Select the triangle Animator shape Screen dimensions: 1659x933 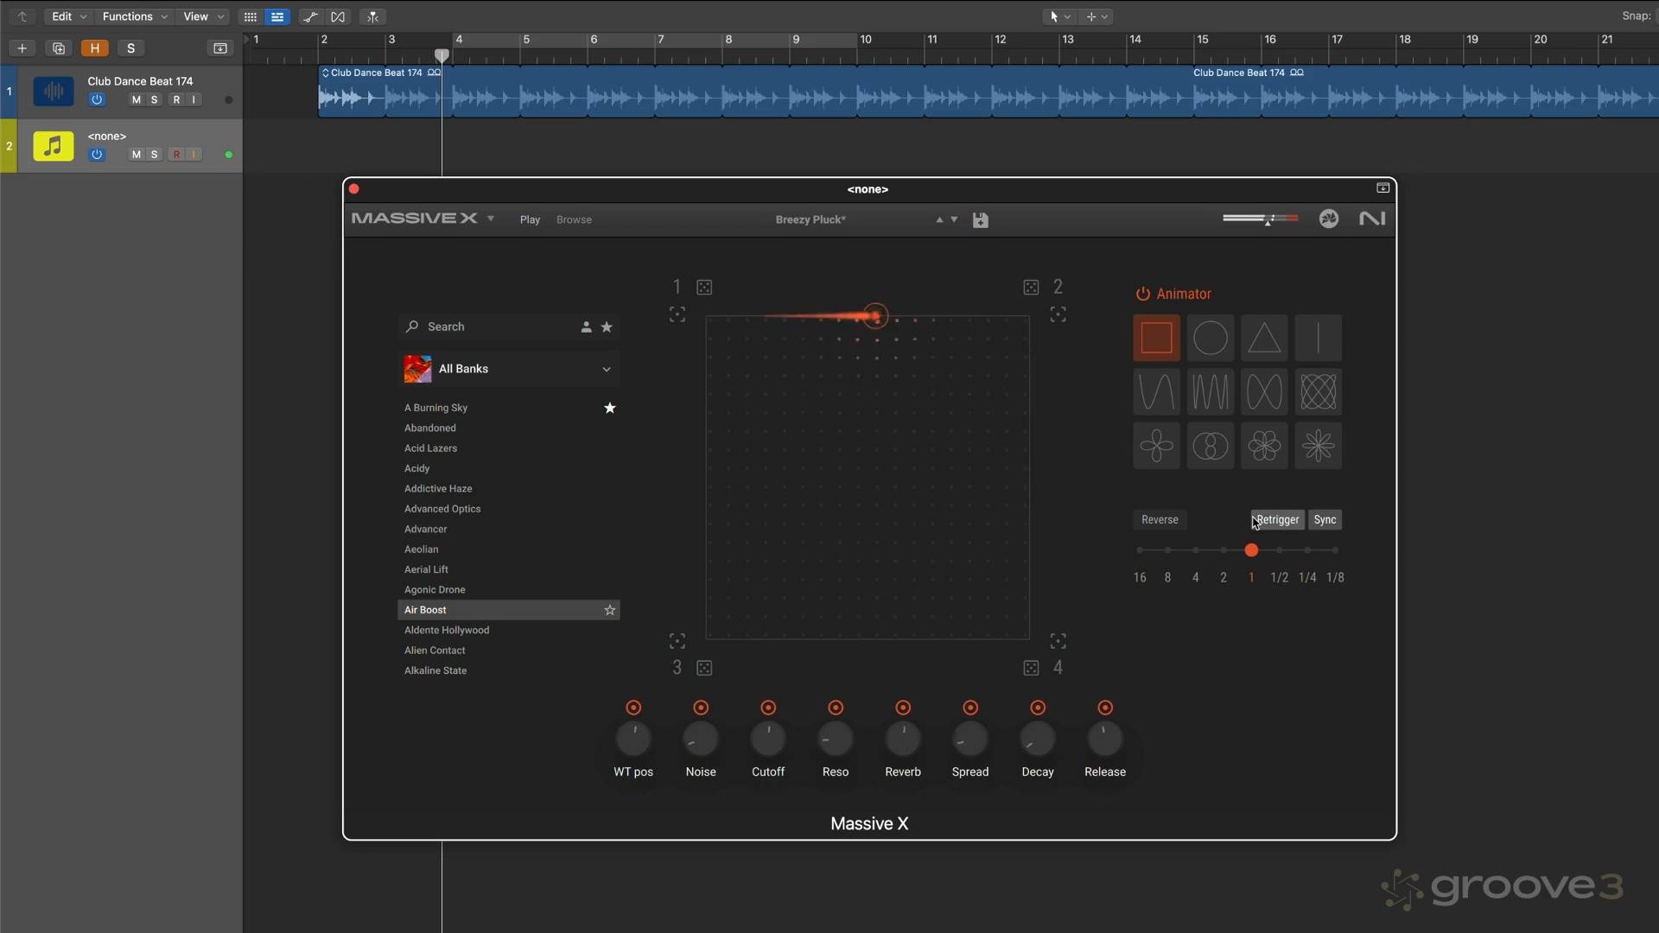pos(1264,337)
